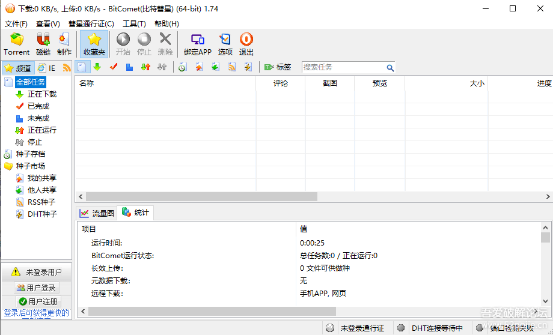Image resolution: width=553 pixels, height=335 pixels.
Task: Open the 工具(T) menu
Action: 134,23
